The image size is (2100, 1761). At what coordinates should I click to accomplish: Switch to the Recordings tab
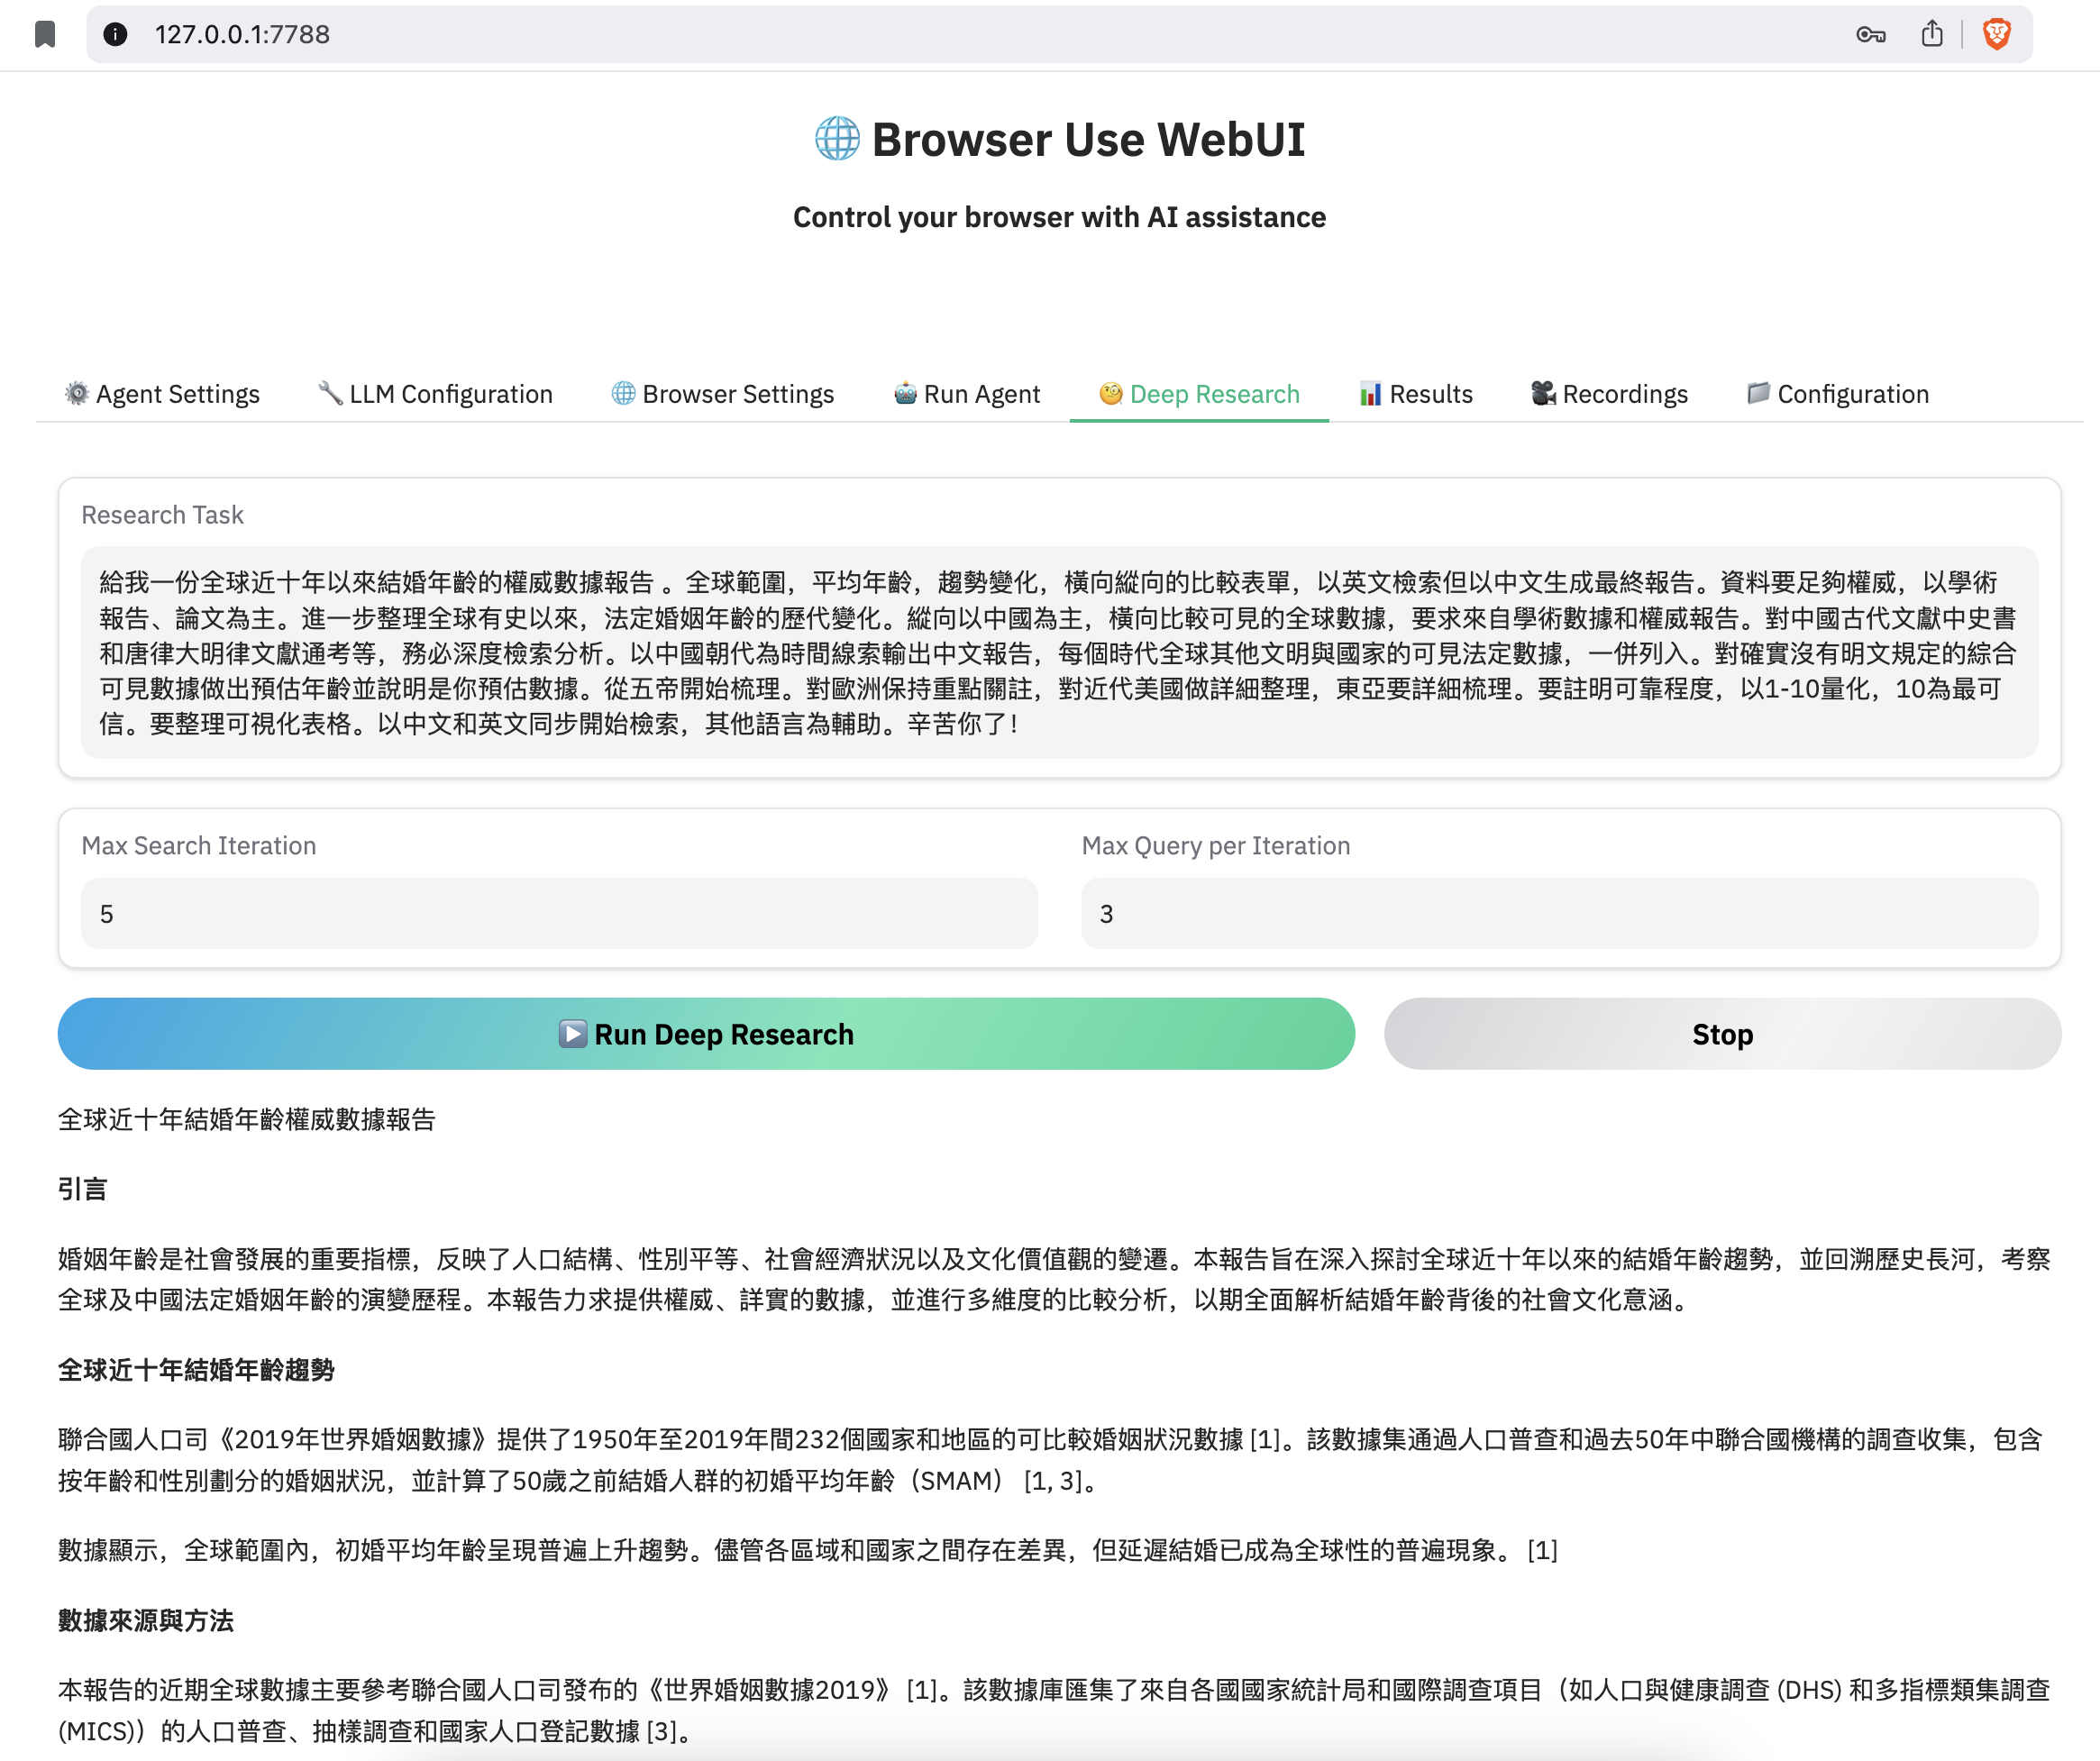(1610, 394)
